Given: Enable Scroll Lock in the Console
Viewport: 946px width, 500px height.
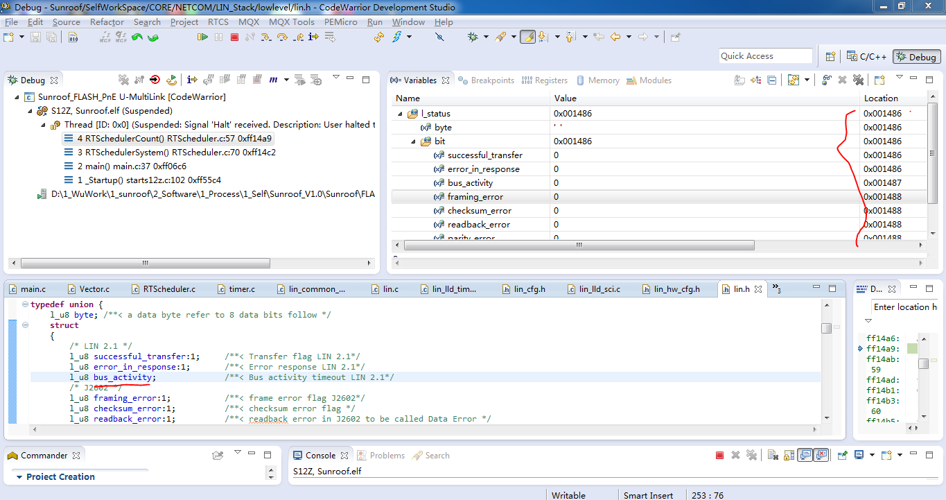Looking at the screenshot, I should coord(788,455).
